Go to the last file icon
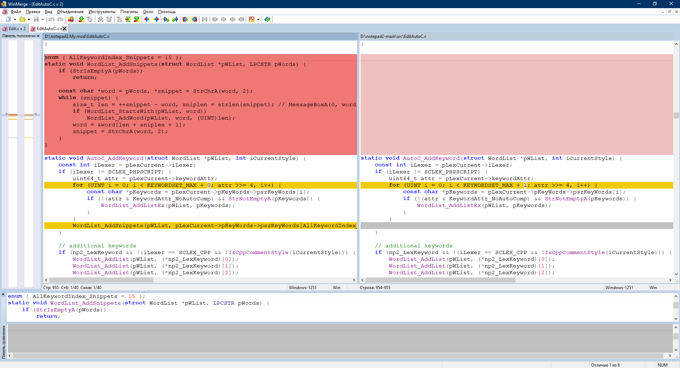Viewport: 680px width, 368px height. (x=241, y=19)
